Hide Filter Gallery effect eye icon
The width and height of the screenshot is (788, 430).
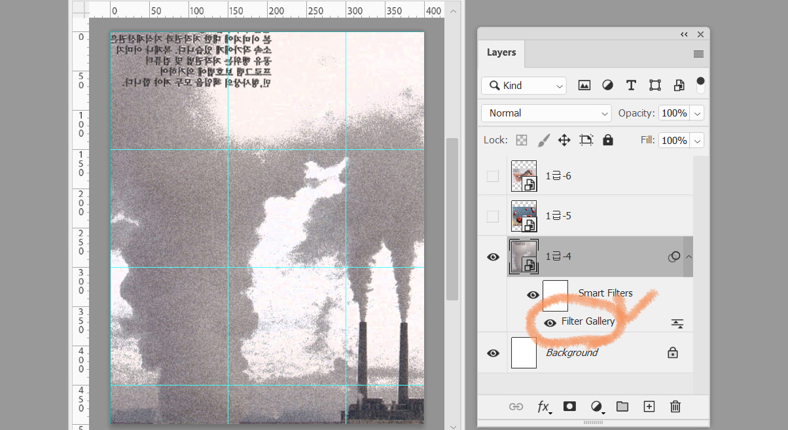pyautogui.click(x=550, y=323)
